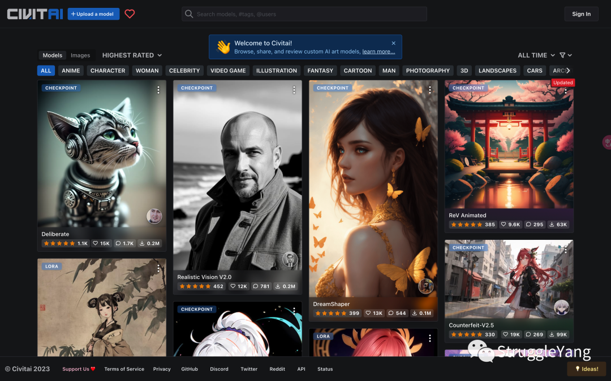Image resolution: width=611 pixels, height=381 pixels.
Task: Click the Realistic Vision 781 comments badge
Action: tap(261, 286)
